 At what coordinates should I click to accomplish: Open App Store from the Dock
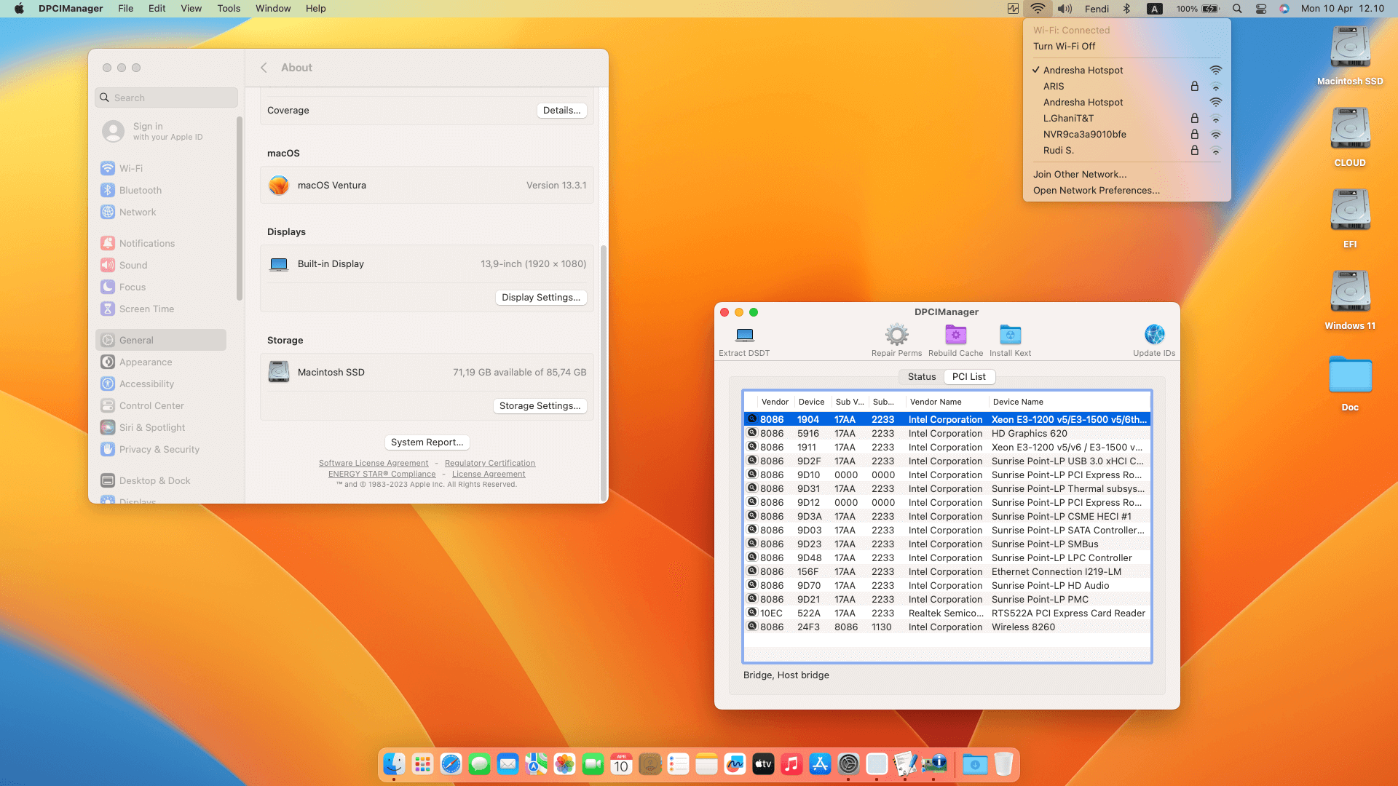point(820,764)
